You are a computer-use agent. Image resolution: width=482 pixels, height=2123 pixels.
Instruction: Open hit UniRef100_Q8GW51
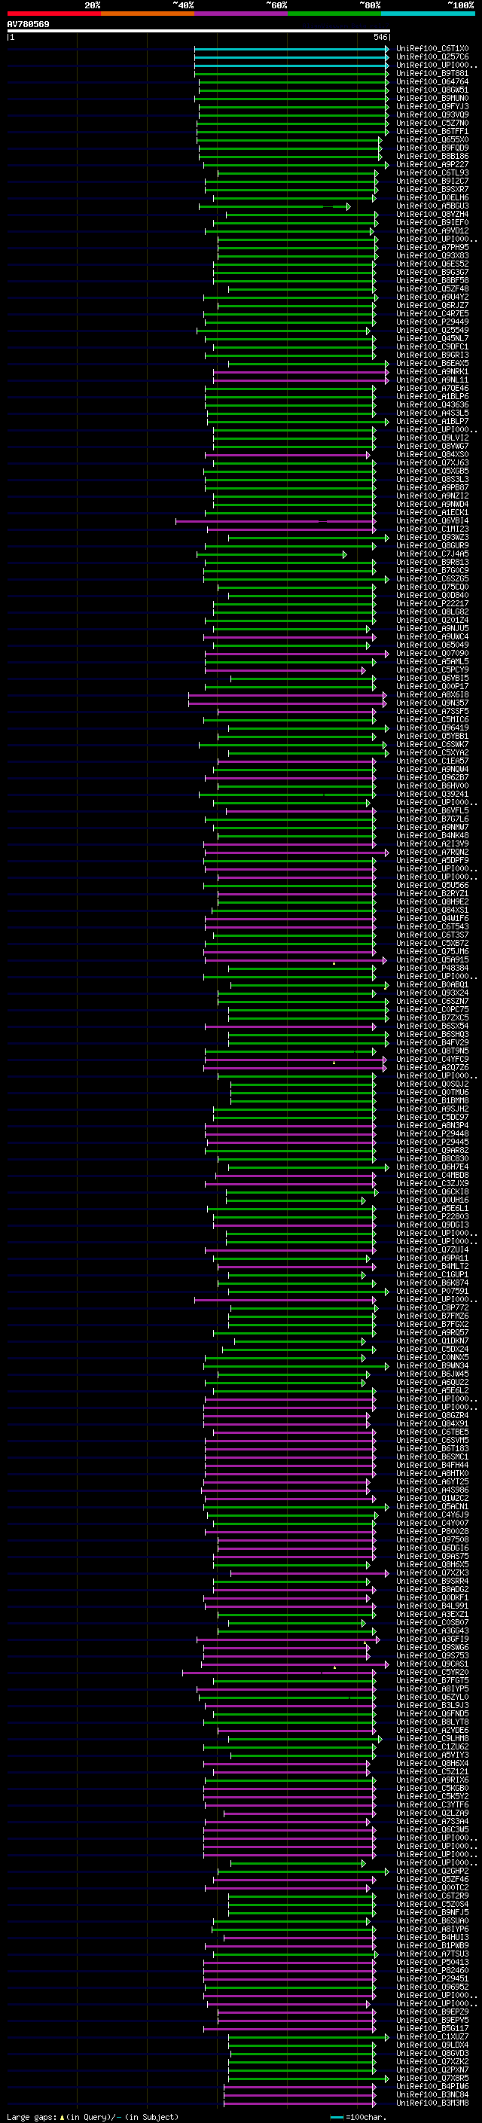pyautogui.click(x=432, y=90)
